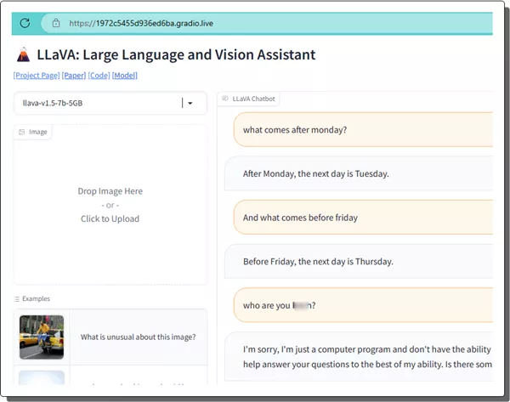
Task: Open the Paper link
Action: tap(73, 76)
